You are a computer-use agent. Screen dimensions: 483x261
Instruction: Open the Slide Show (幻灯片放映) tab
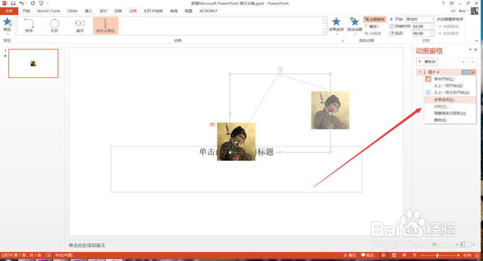click(153, 11)
